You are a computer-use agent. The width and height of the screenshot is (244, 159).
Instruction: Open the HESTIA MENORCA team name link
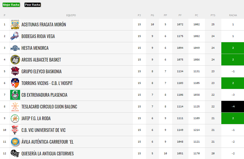coord(35,48)
